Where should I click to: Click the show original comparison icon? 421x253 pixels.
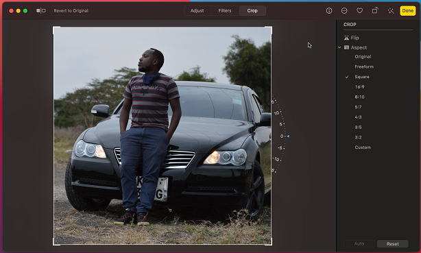[x=41, y=11]
